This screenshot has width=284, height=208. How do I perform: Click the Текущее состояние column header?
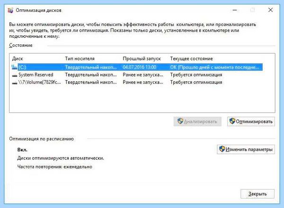(191, 59)
